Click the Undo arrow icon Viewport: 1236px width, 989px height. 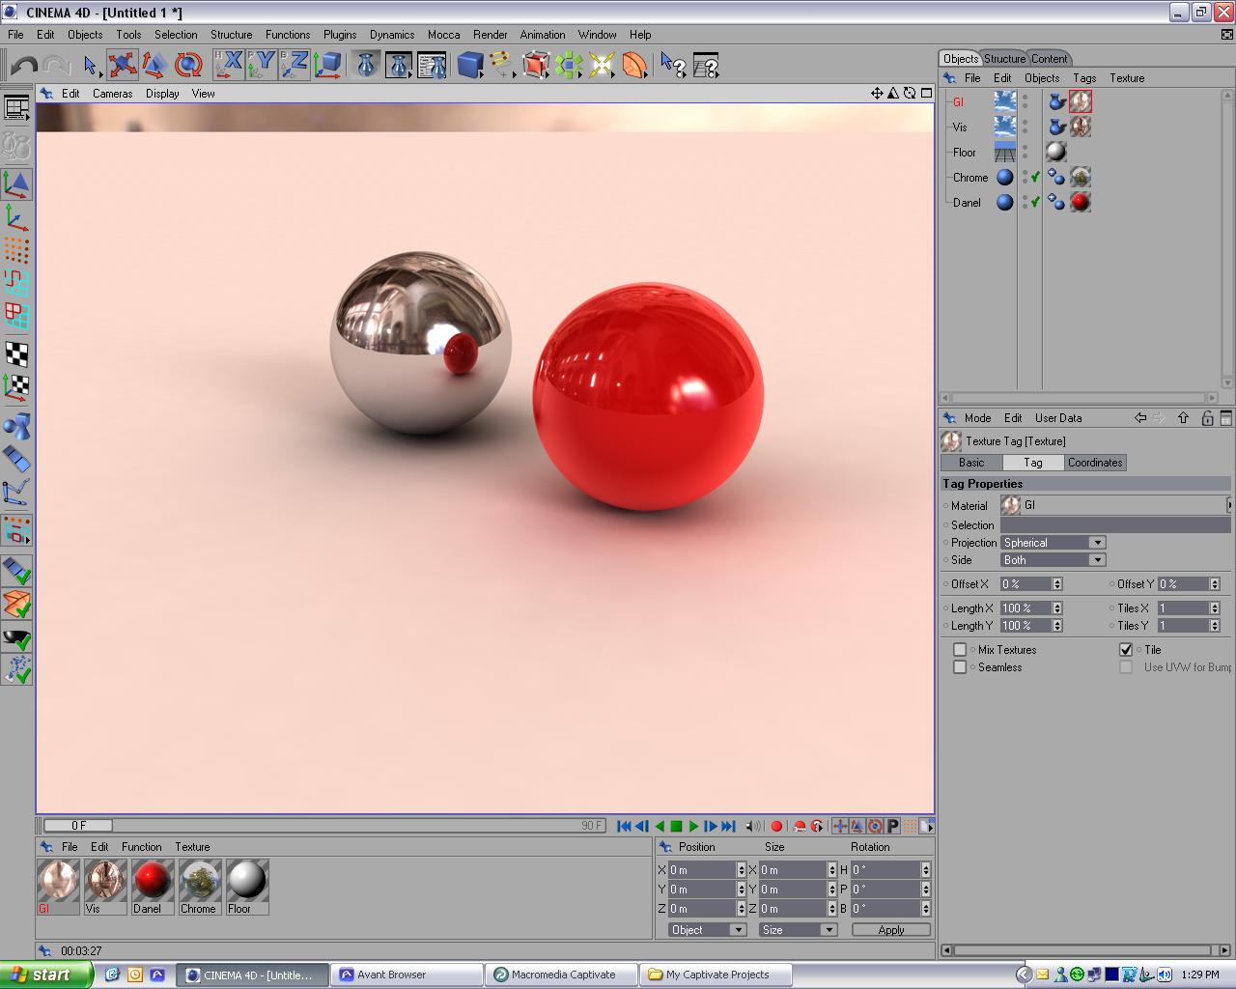pyautogui.click(x=23, y=65)
